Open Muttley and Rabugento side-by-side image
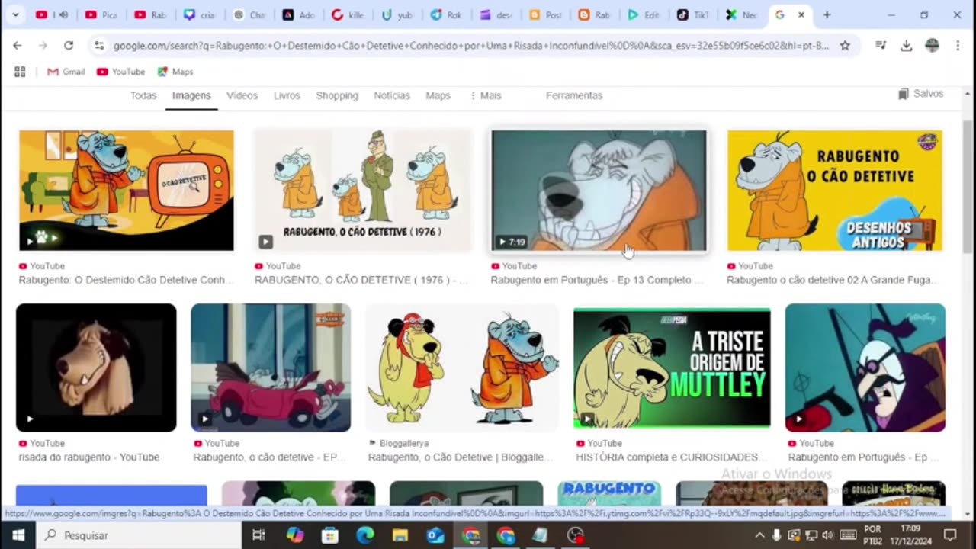This screenshot has height=549, width=976. pyautogui.click(x=462, y=368)
